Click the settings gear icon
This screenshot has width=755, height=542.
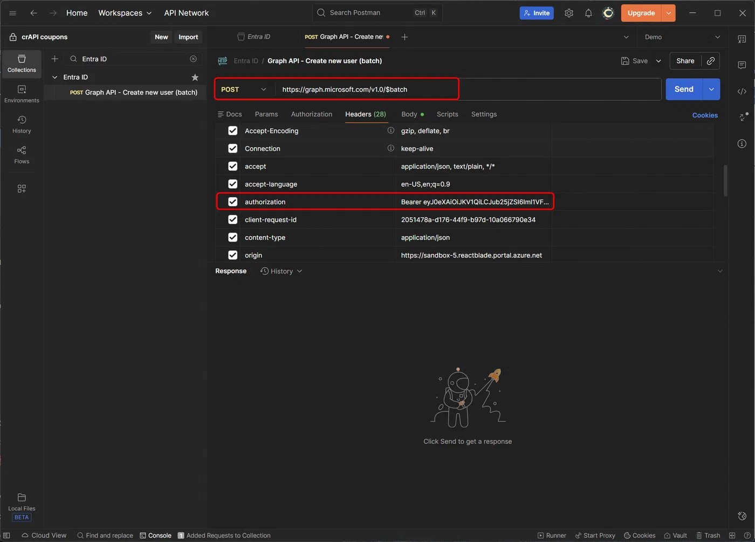569,13
